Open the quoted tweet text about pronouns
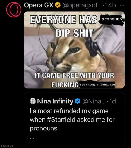 pos(72,120)
